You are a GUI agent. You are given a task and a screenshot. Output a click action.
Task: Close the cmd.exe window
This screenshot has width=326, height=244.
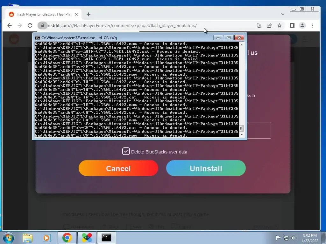coord(239,37)
